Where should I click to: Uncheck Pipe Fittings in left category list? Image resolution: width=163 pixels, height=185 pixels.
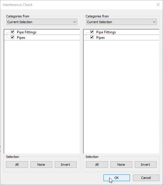point(13,32)
